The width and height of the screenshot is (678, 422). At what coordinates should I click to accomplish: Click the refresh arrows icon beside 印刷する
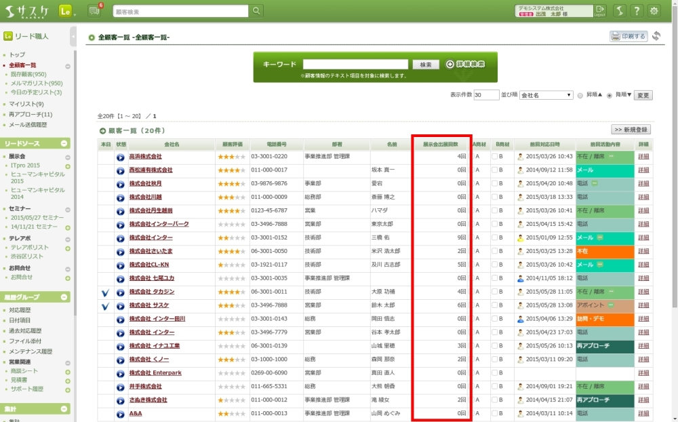click(656, 37)
